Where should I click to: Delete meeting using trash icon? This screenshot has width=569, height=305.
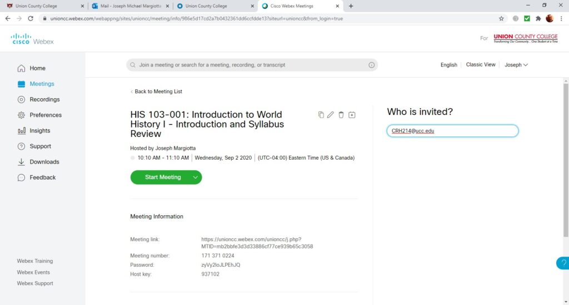click(x=341, y=115)
